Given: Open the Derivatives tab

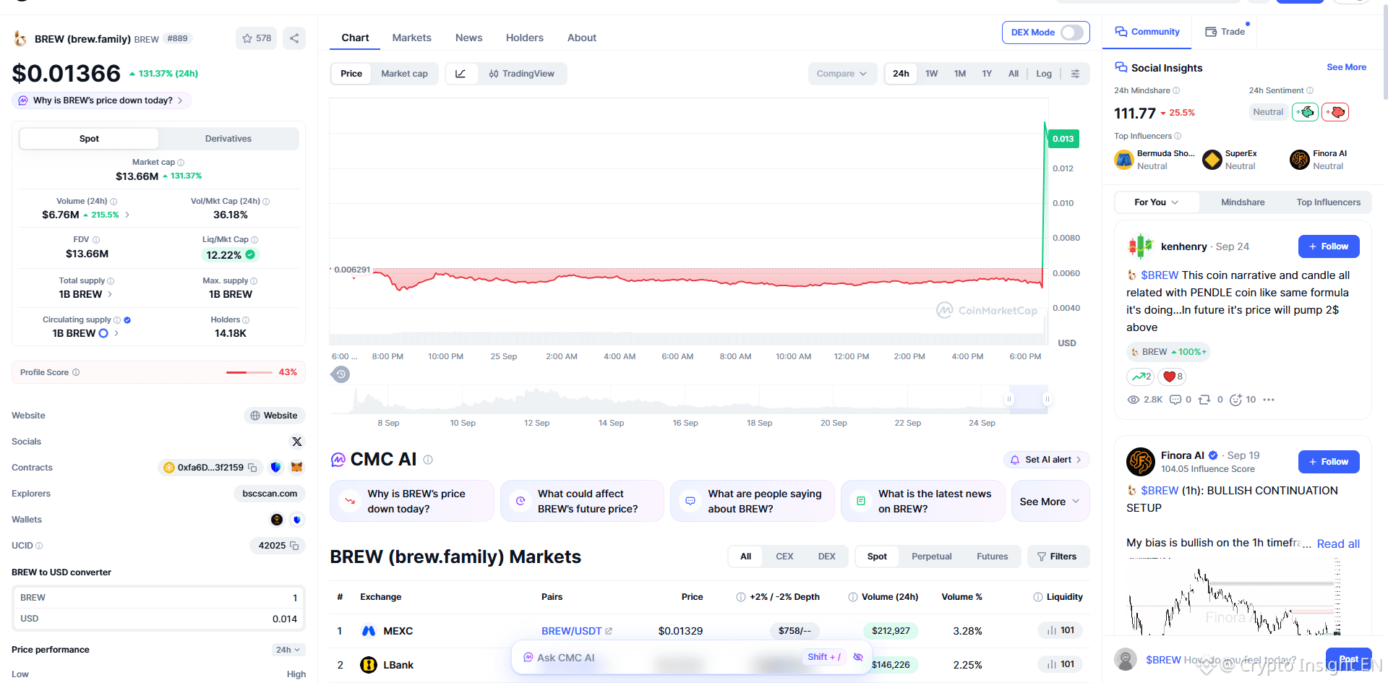Looking at the screenshot, I should [x=228, y=139].
